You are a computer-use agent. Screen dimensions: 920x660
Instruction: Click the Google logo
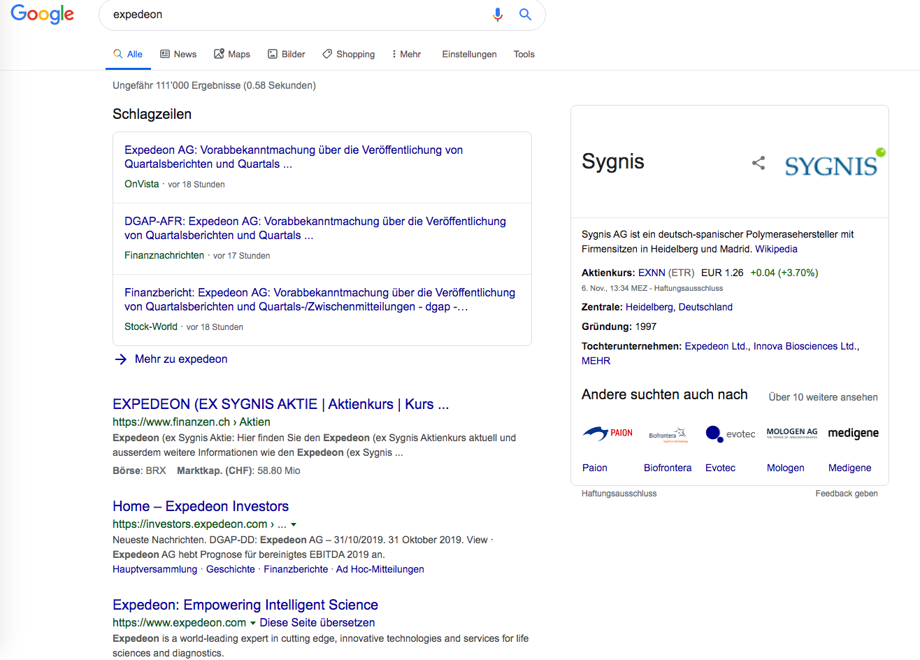click(x=42, y=14)
